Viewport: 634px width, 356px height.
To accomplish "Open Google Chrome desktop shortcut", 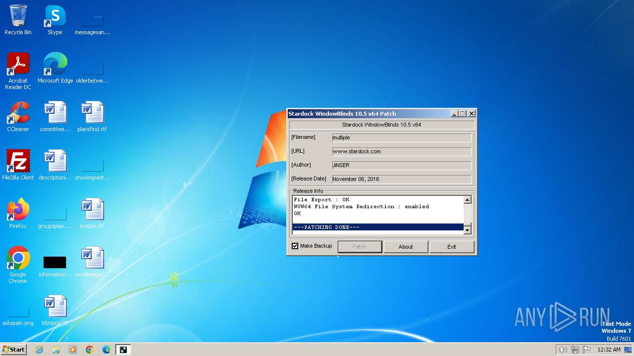I will 18,265.
